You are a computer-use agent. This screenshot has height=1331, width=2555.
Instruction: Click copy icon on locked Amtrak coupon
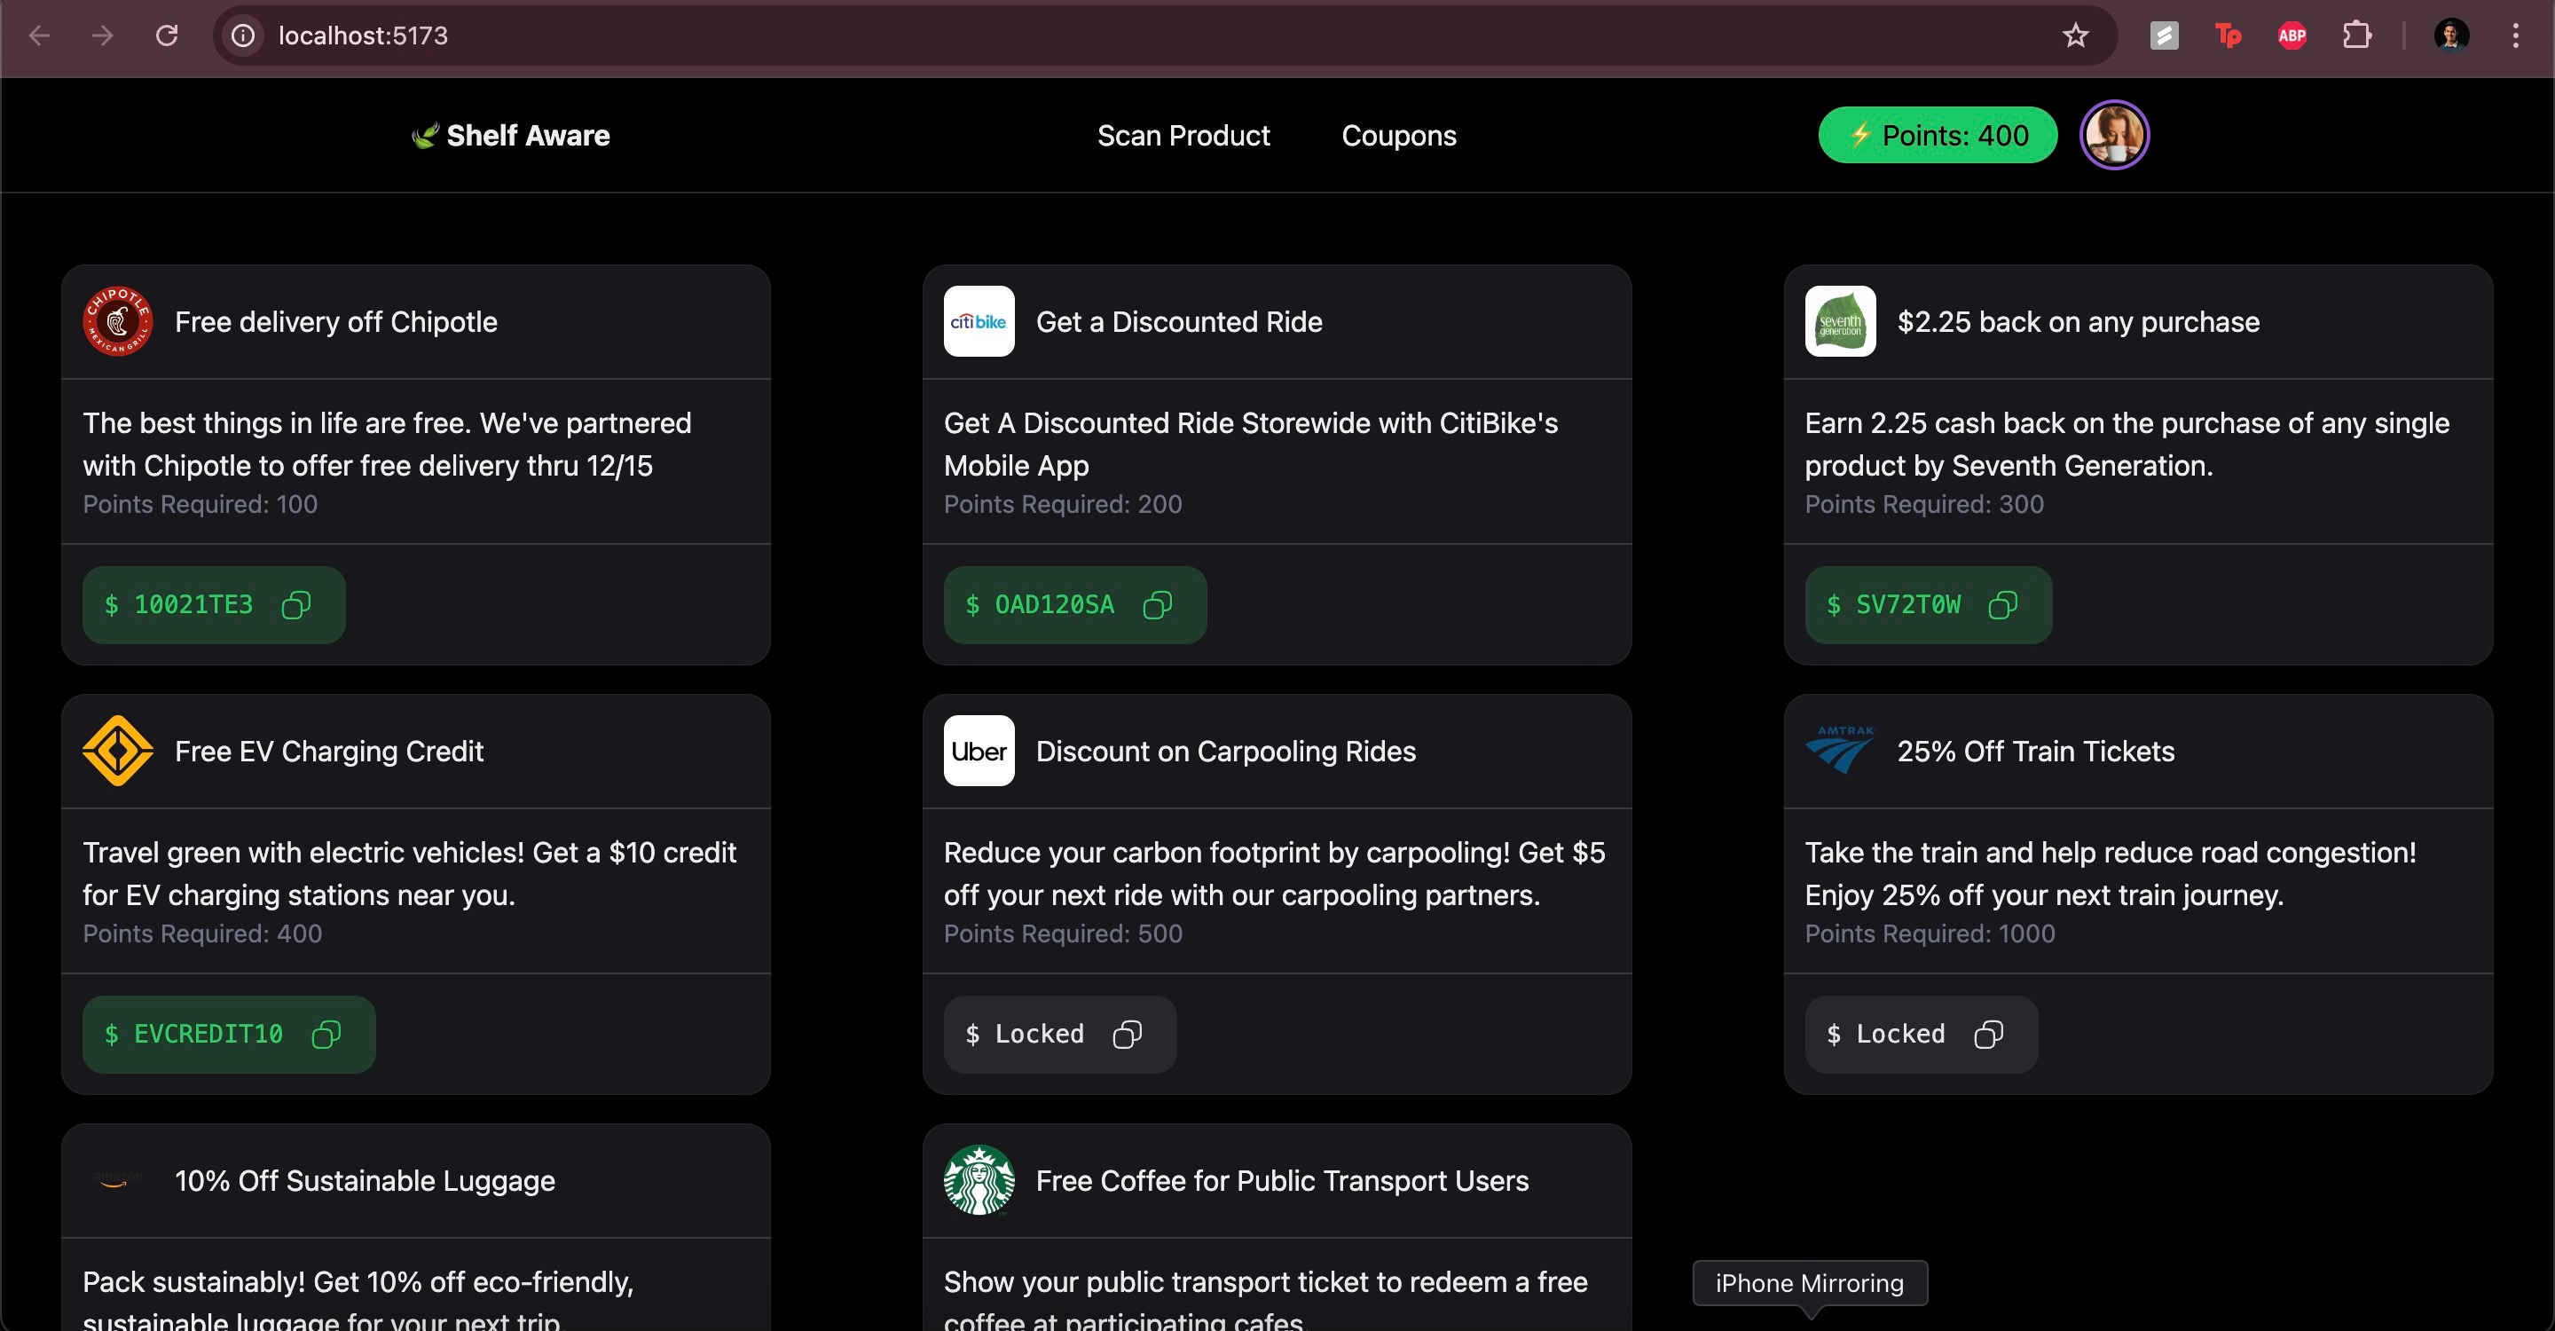point(1987,1035)
